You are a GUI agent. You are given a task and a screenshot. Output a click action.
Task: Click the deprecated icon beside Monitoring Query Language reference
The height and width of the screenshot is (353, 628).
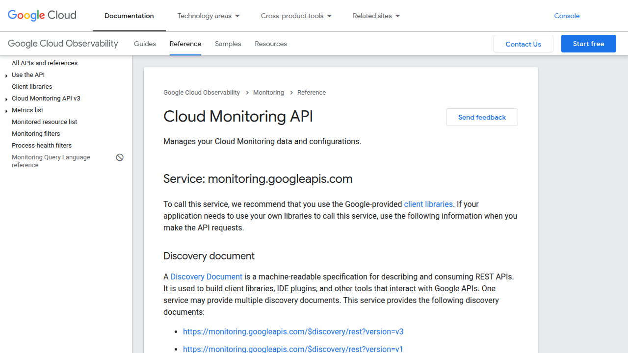(x=120, y=157)
